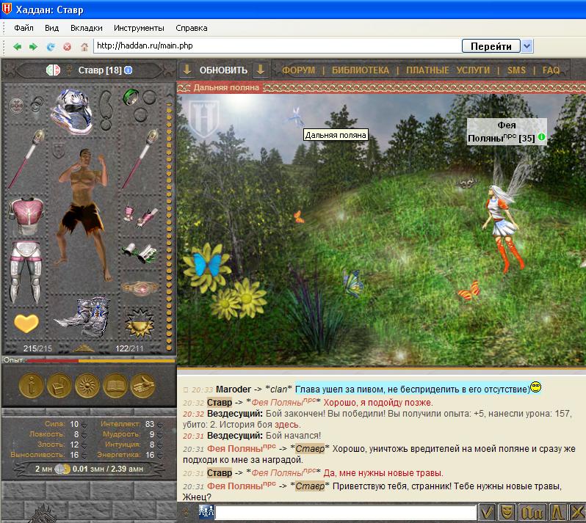Image resolution: width=586 pixels, height=523 pixels.
Task: Click the Перейти button
Action: [491, 46]
